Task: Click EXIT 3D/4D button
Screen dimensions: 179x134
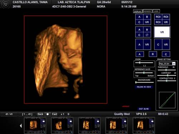Action: (x=144, y=109)
